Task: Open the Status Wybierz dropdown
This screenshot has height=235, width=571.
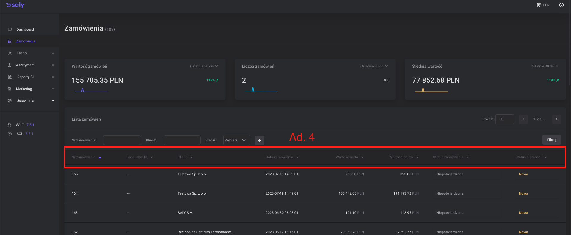Action: pos(236,140)
